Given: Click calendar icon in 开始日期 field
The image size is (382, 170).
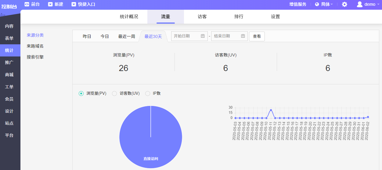Looking at the screenshot, I should click(x=203, y=36).
